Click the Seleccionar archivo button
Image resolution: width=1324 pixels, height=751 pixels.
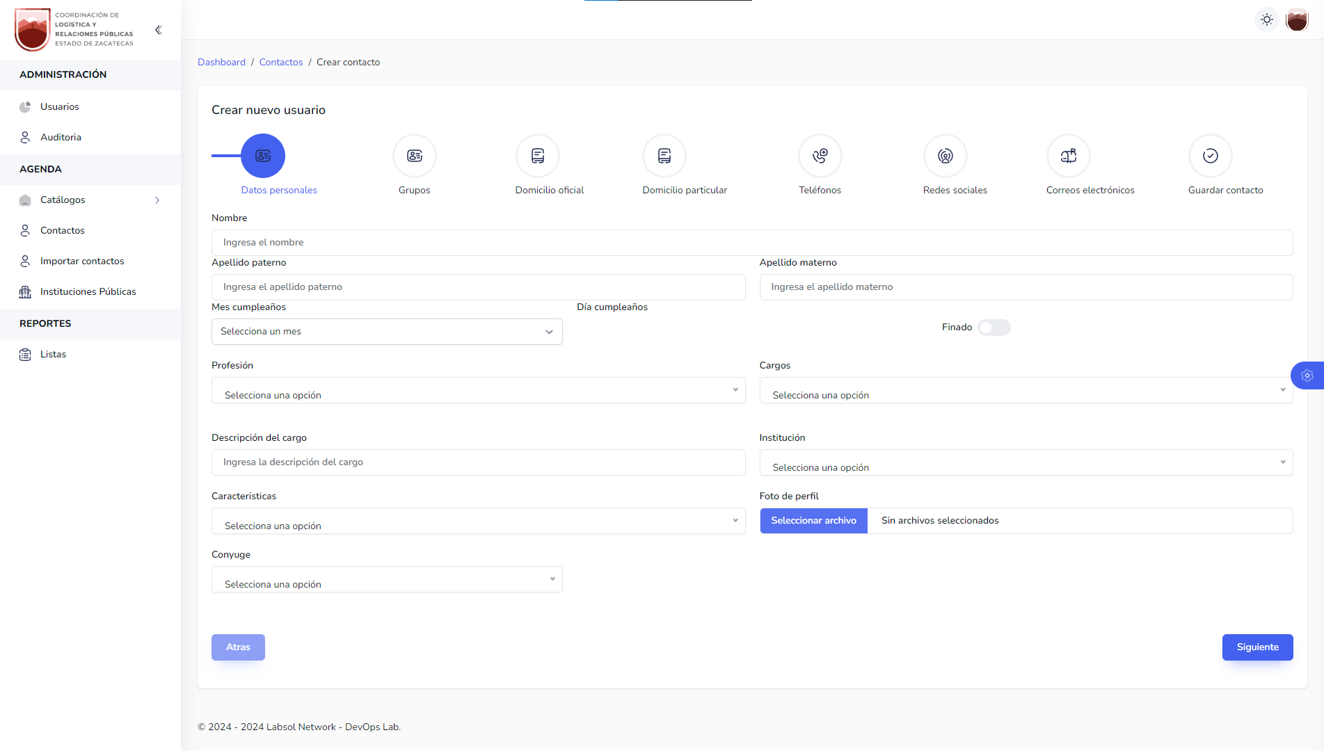tap(813, 521)
